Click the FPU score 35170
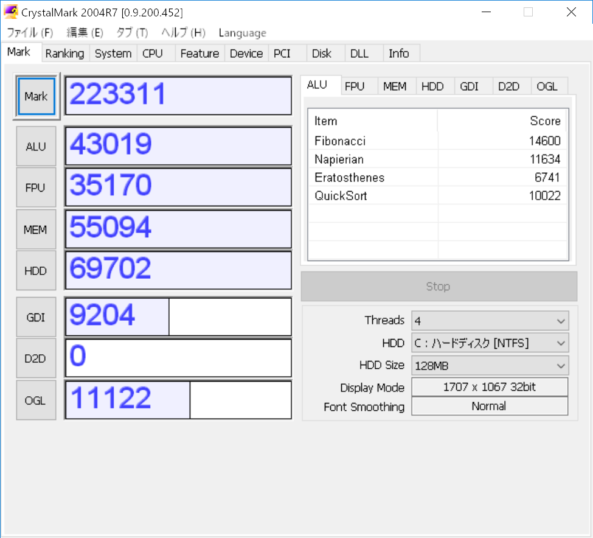 click(178, 187)
